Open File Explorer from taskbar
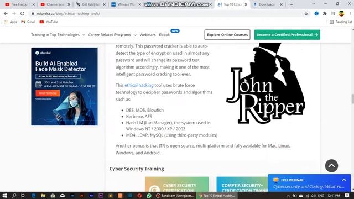The width and height of the screenshot is (354, 199). [43, 196]
